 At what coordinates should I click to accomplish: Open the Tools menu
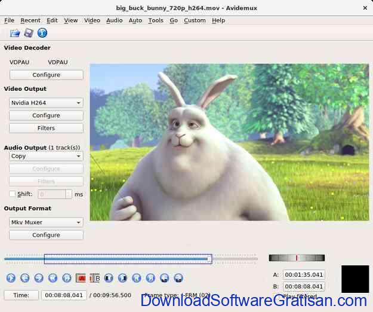156,20
